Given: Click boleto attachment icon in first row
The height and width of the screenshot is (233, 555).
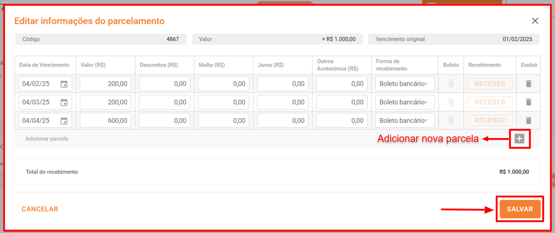Looking at the screenshot, I should coord(451,84).
